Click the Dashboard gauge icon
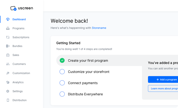 (8, 19)
